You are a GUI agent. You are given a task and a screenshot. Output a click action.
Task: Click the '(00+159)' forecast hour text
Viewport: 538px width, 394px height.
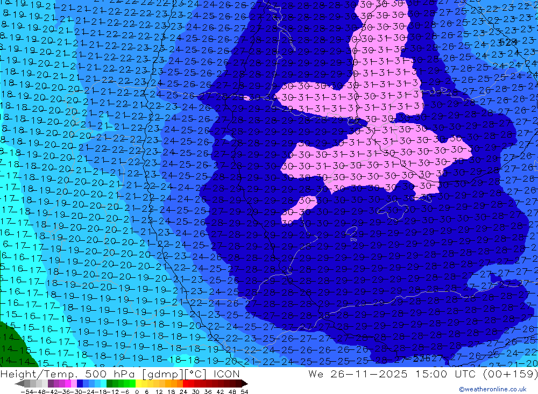[x=510, y=374]
